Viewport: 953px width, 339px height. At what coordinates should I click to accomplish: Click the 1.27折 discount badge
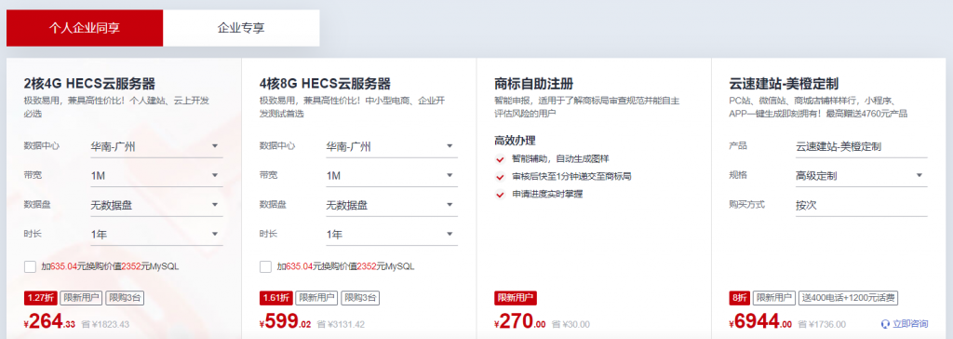pyautogui.click(x=42, y=298)
